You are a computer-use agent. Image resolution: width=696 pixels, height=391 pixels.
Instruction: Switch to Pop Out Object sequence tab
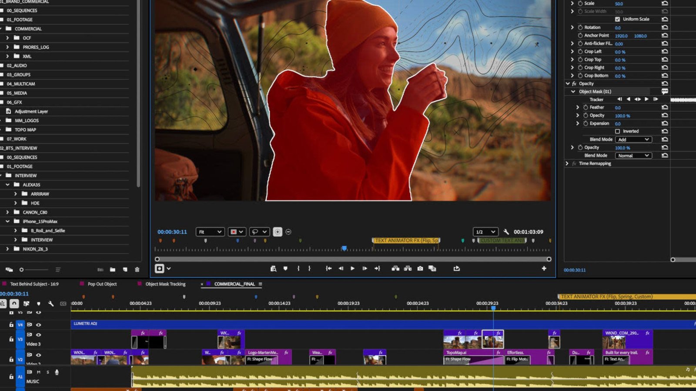(x=102, y=284)
